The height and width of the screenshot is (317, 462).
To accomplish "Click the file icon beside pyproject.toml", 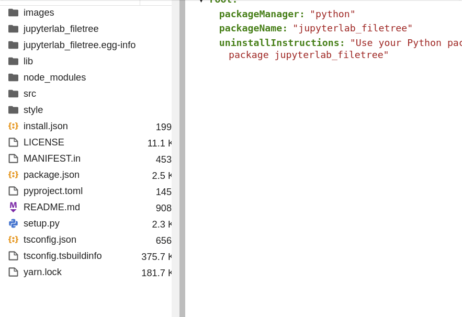I will coord(13,191).
